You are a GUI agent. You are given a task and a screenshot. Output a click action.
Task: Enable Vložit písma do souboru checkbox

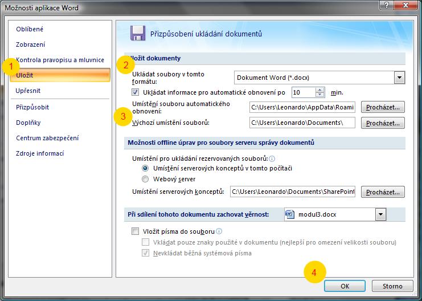pos(135,231)
